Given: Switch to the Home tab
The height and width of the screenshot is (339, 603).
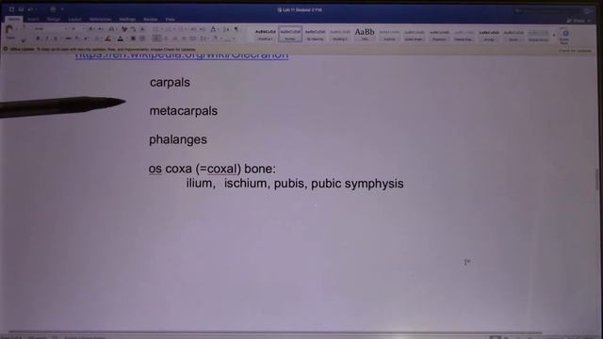Looking at the screenshot, I should pyautogui.click(x=14, y=19).
